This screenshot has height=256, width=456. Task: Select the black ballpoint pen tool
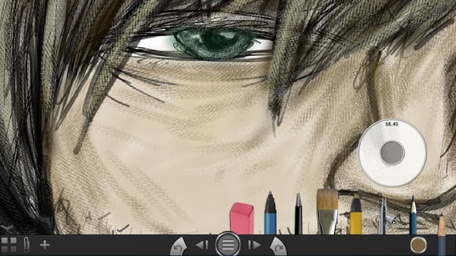coord(298,214)
